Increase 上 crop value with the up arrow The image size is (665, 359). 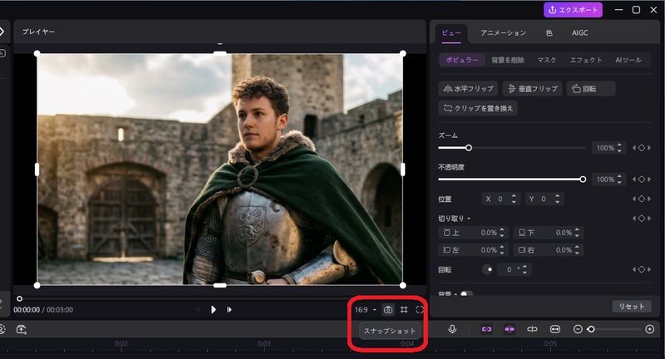click(x=502, y=230)
